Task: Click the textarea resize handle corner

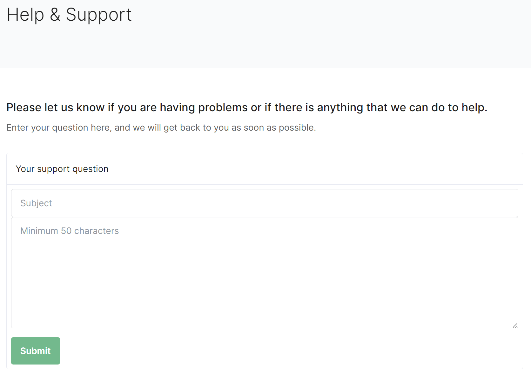Action: 515,325
